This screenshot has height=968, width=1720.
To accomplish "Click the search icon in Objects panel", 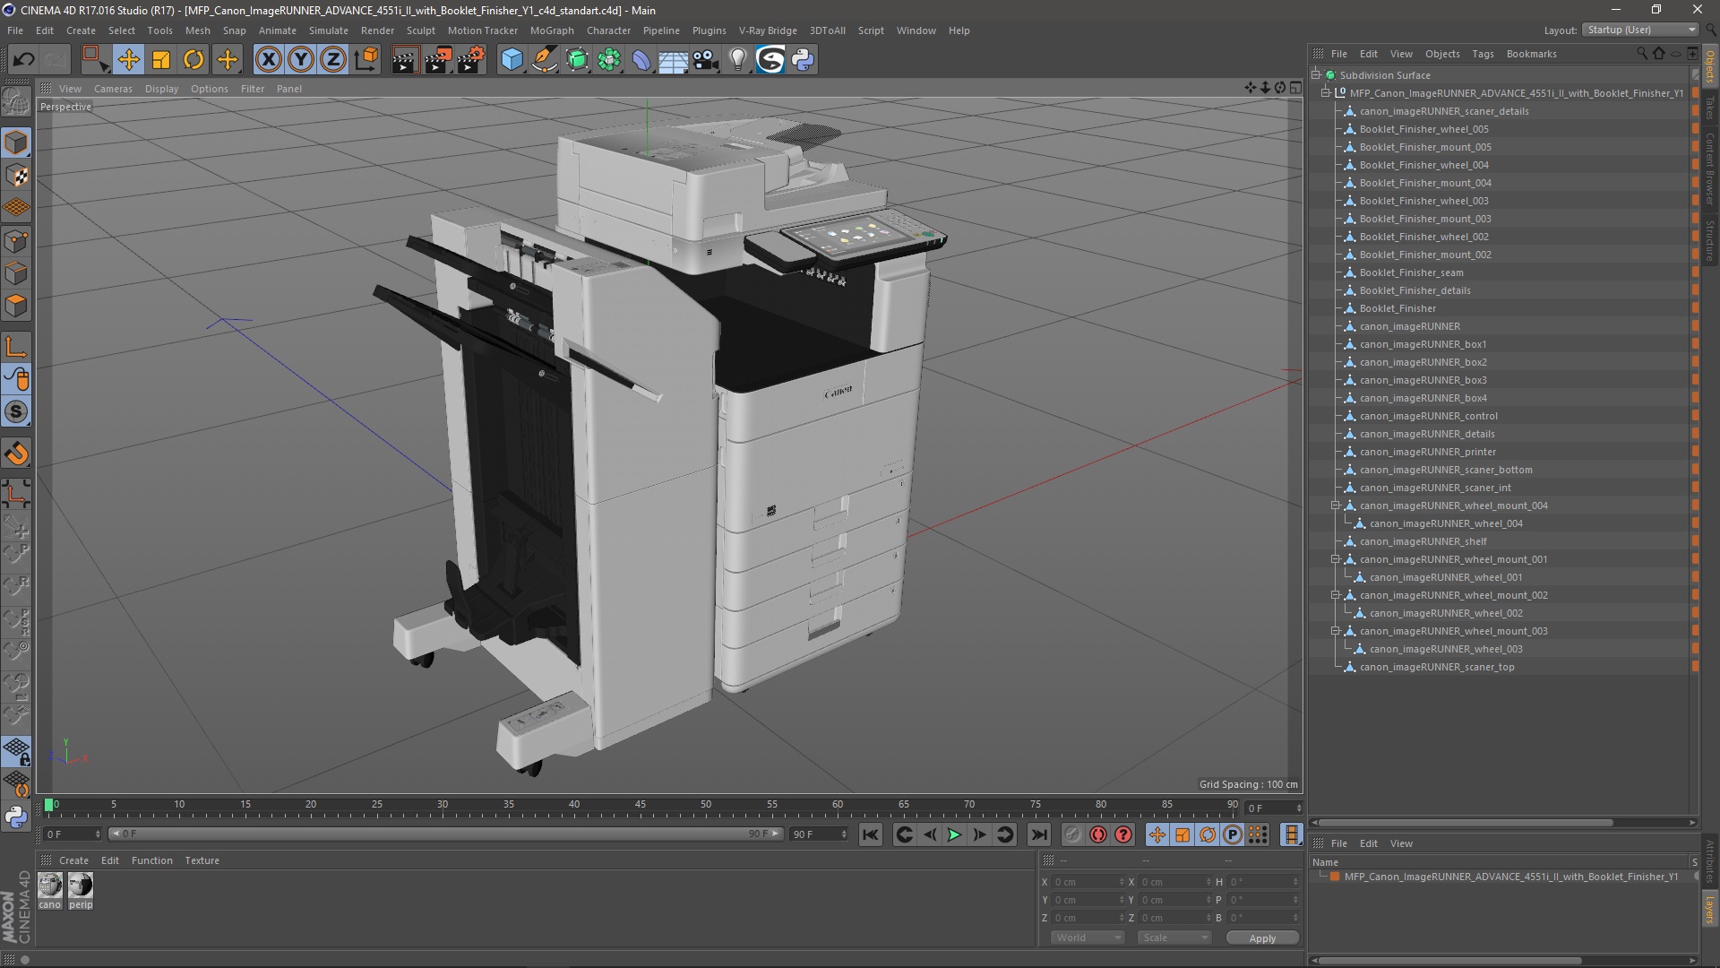I will 1641,54.
